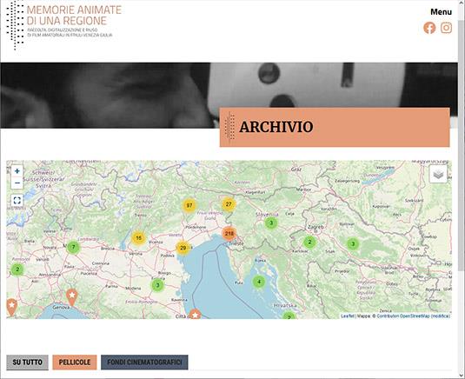
Task: Open the map layers control
Action: pyautogui.click(x=438, y=174)
